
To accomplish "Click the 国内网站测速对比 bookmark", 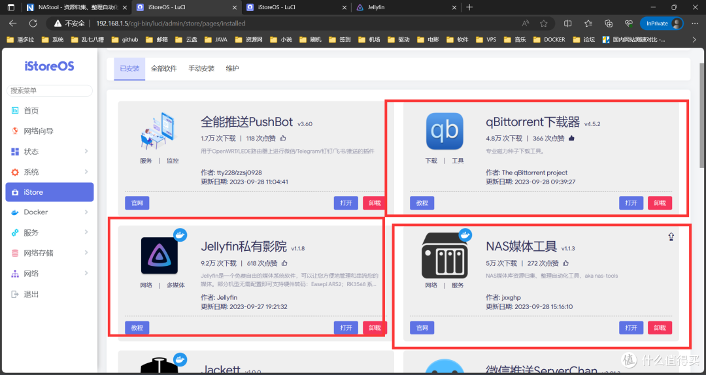I will tap(634, 40).
